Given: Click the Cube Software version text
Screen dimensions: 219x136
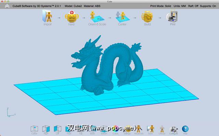Looking at the screenshot, I should (x=37, y=6).
